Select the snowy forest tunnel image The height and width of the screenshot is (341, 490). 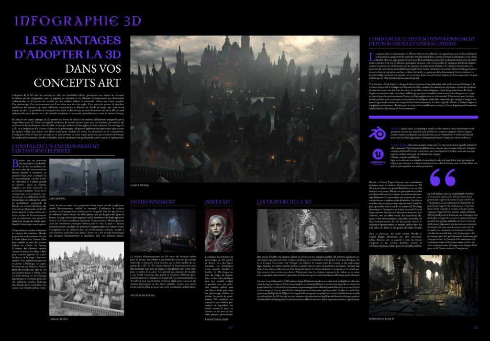pos(308,231)
